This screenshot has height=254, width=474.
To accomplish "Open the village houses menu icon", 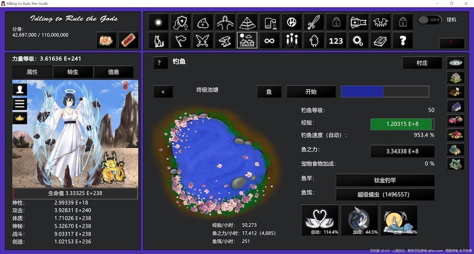I will [x=247, y=40].
